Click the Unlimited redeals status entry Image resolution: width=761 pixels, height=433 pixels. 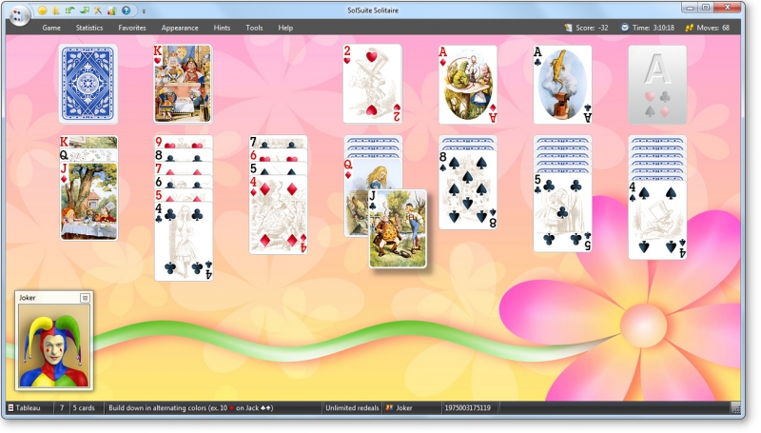(352, 407)
